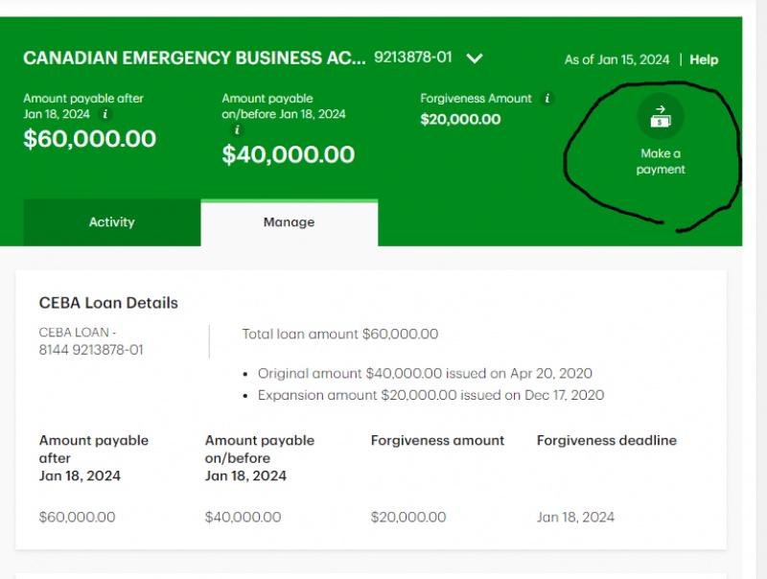767x579 pixels.
Task: Click the $40,000.00 amount in green header
Action: coord(288,154)
